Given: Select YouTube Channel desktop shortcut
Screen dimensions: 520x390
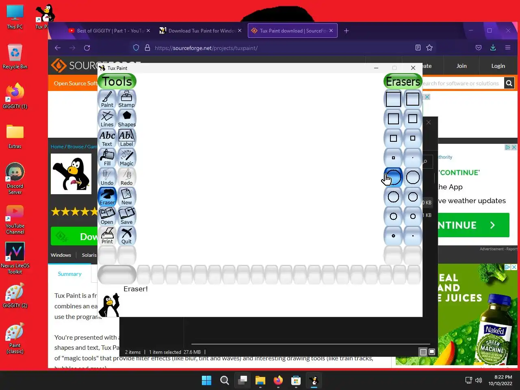Looking at the screenshot, I should point(15,219).
